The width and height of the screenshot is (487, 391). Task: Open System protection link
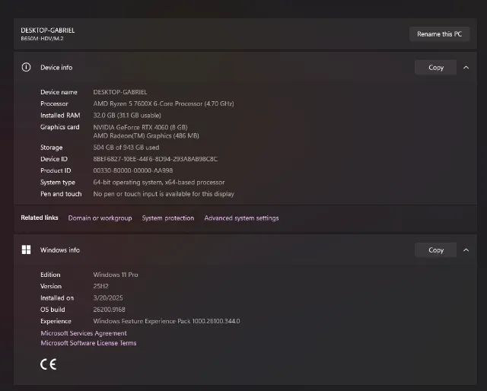[168, 218]
